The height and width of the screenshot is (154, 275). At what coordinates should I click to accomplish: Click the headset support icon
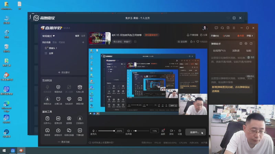(x=222, y=28)
